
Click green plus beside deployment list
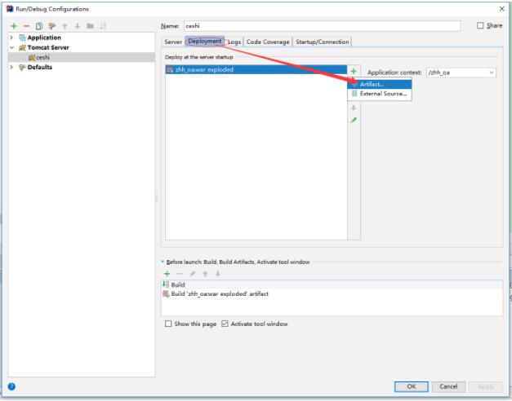coord(354,71)
